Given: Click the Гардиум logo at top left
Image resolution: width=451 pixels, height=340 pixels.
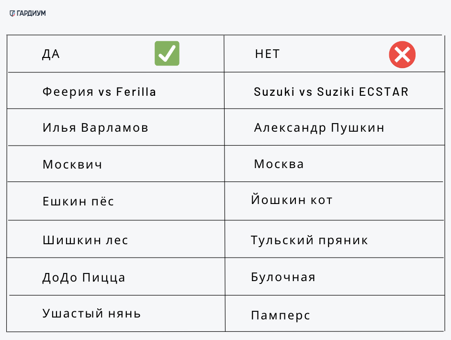Looking at the screenshot, I should [28, 13].
